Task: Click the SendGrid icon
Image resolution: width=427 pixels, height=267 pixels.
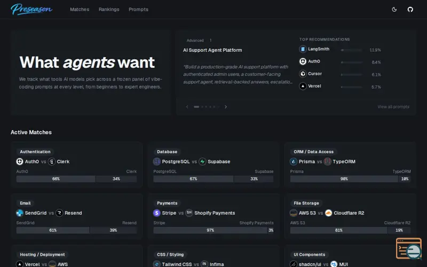Action: click(20, 213)
